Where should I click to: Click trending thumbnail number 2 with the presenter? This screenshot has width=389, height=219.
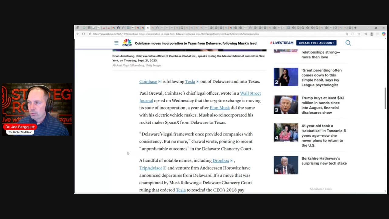coord(286,77)
